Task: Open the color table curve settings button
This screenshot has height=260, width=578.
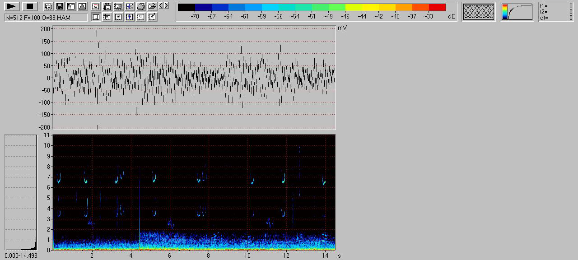Action: point(517,12)
